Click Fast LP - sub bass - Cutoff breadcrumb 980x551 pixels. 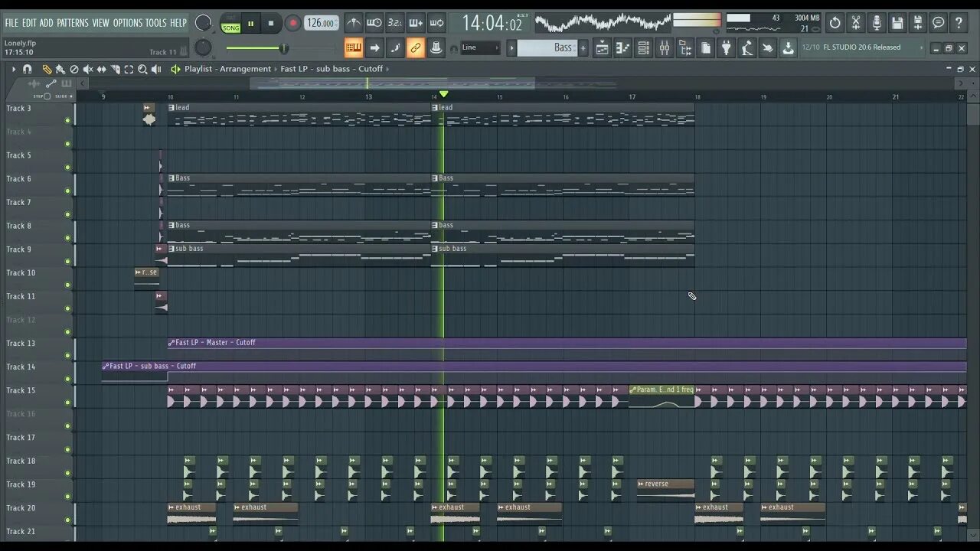click(332, 69)
